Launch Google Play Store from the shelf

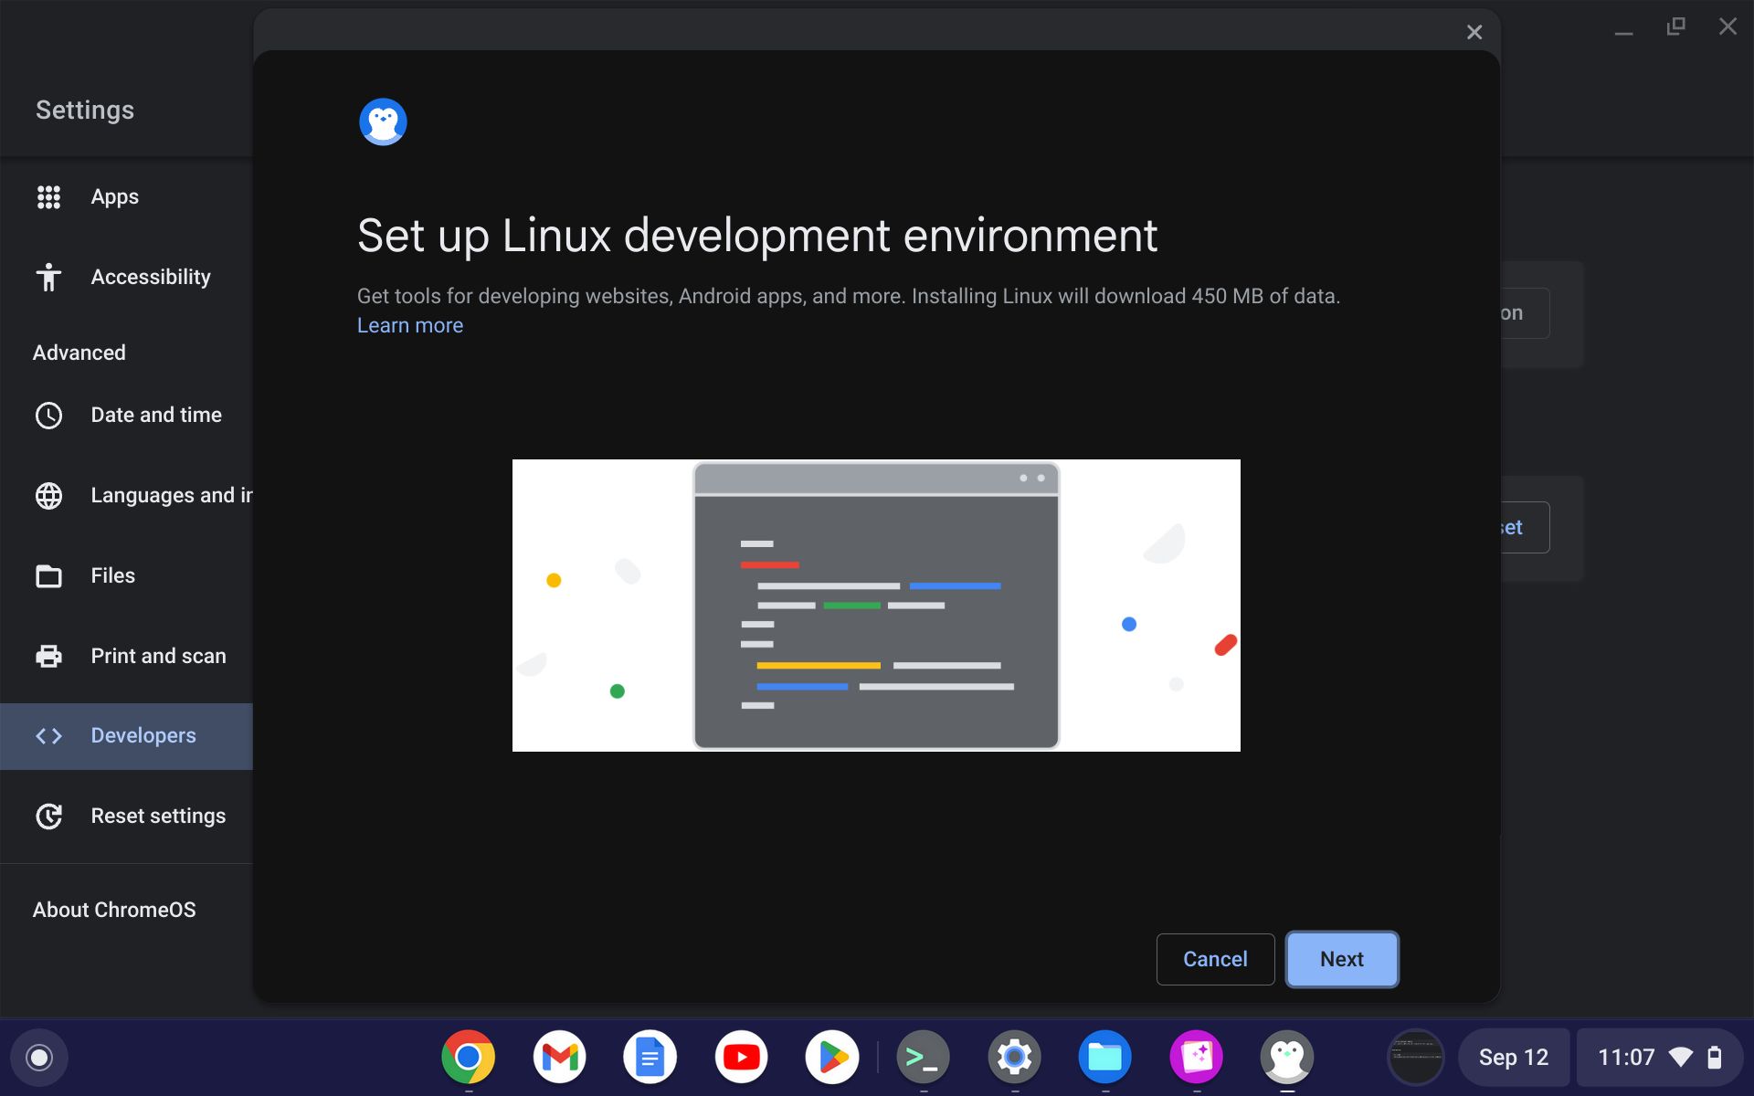pyautogui.click(x=832, y=1057)
